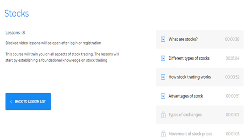Click lock icon on Movement of stock prices
The height and width of the screenshot is (138, 245).
[x=163, y=134]
